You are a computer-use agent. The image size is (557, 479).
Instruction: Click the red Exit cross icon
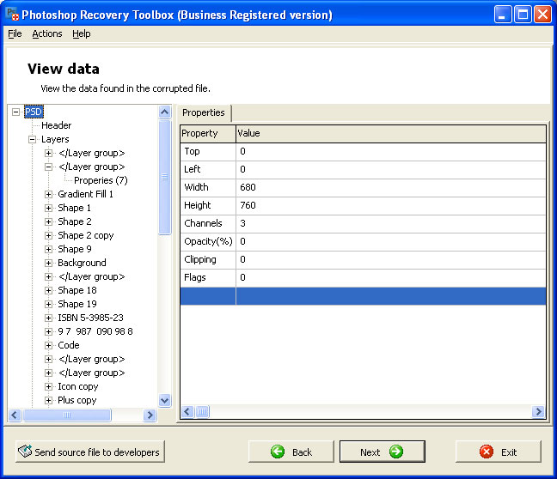pos(487,452)
